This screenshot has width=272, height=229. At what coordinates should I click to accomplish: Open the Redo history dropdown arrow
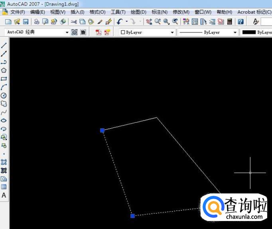tap(140, 22)
